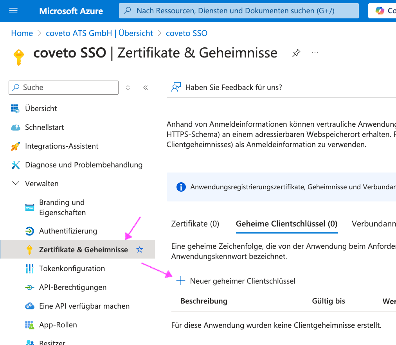Click the blue info icon in the banner
The width and height of the screenshot is (396, 345).
click(181, 187)
